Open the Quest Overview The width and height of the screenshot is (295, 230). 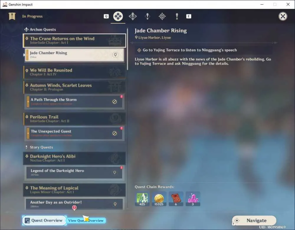point(44,220)
